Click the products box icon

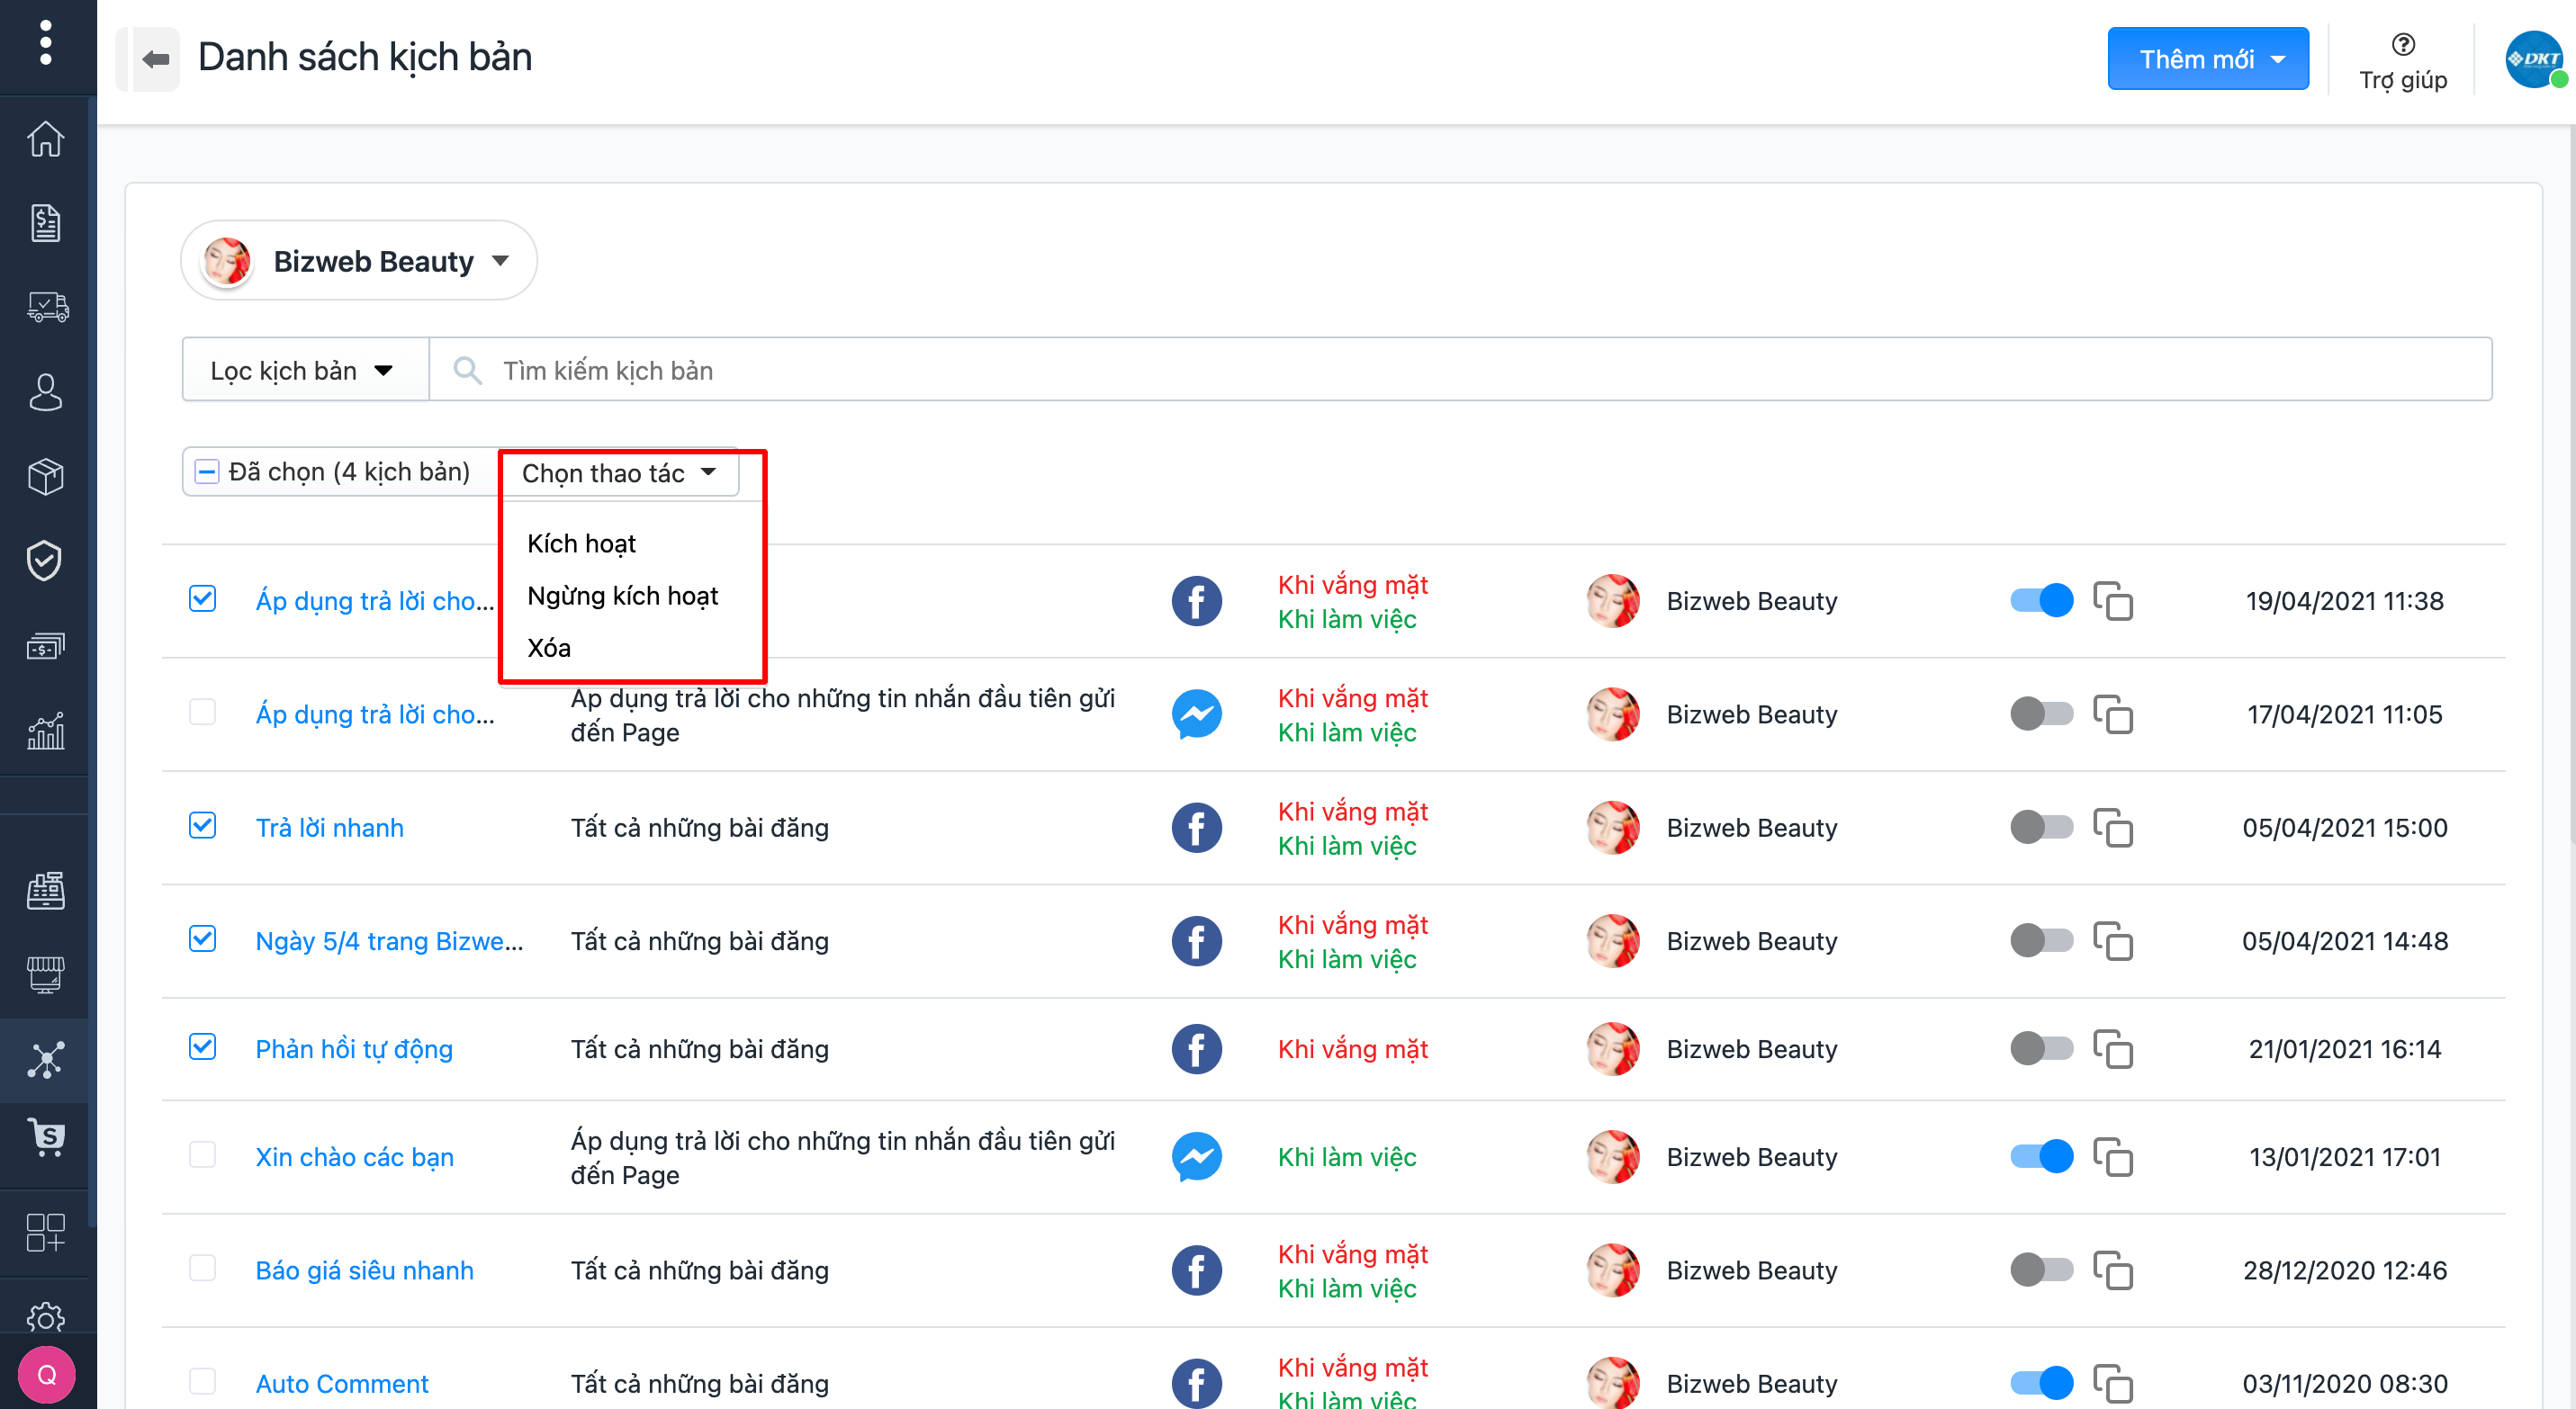click(x=45, y=476)
